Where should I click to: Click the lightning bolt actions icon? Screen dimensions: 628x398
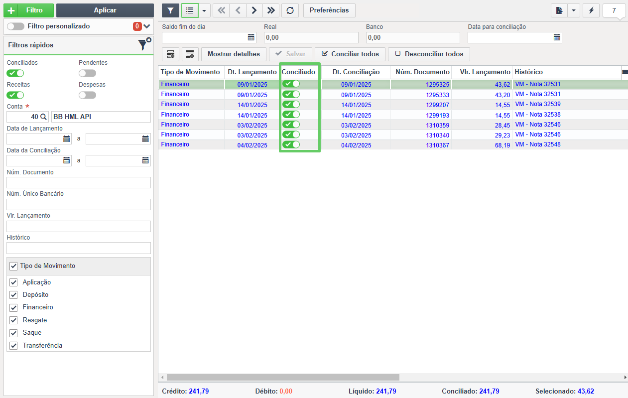tap(591, 10)
